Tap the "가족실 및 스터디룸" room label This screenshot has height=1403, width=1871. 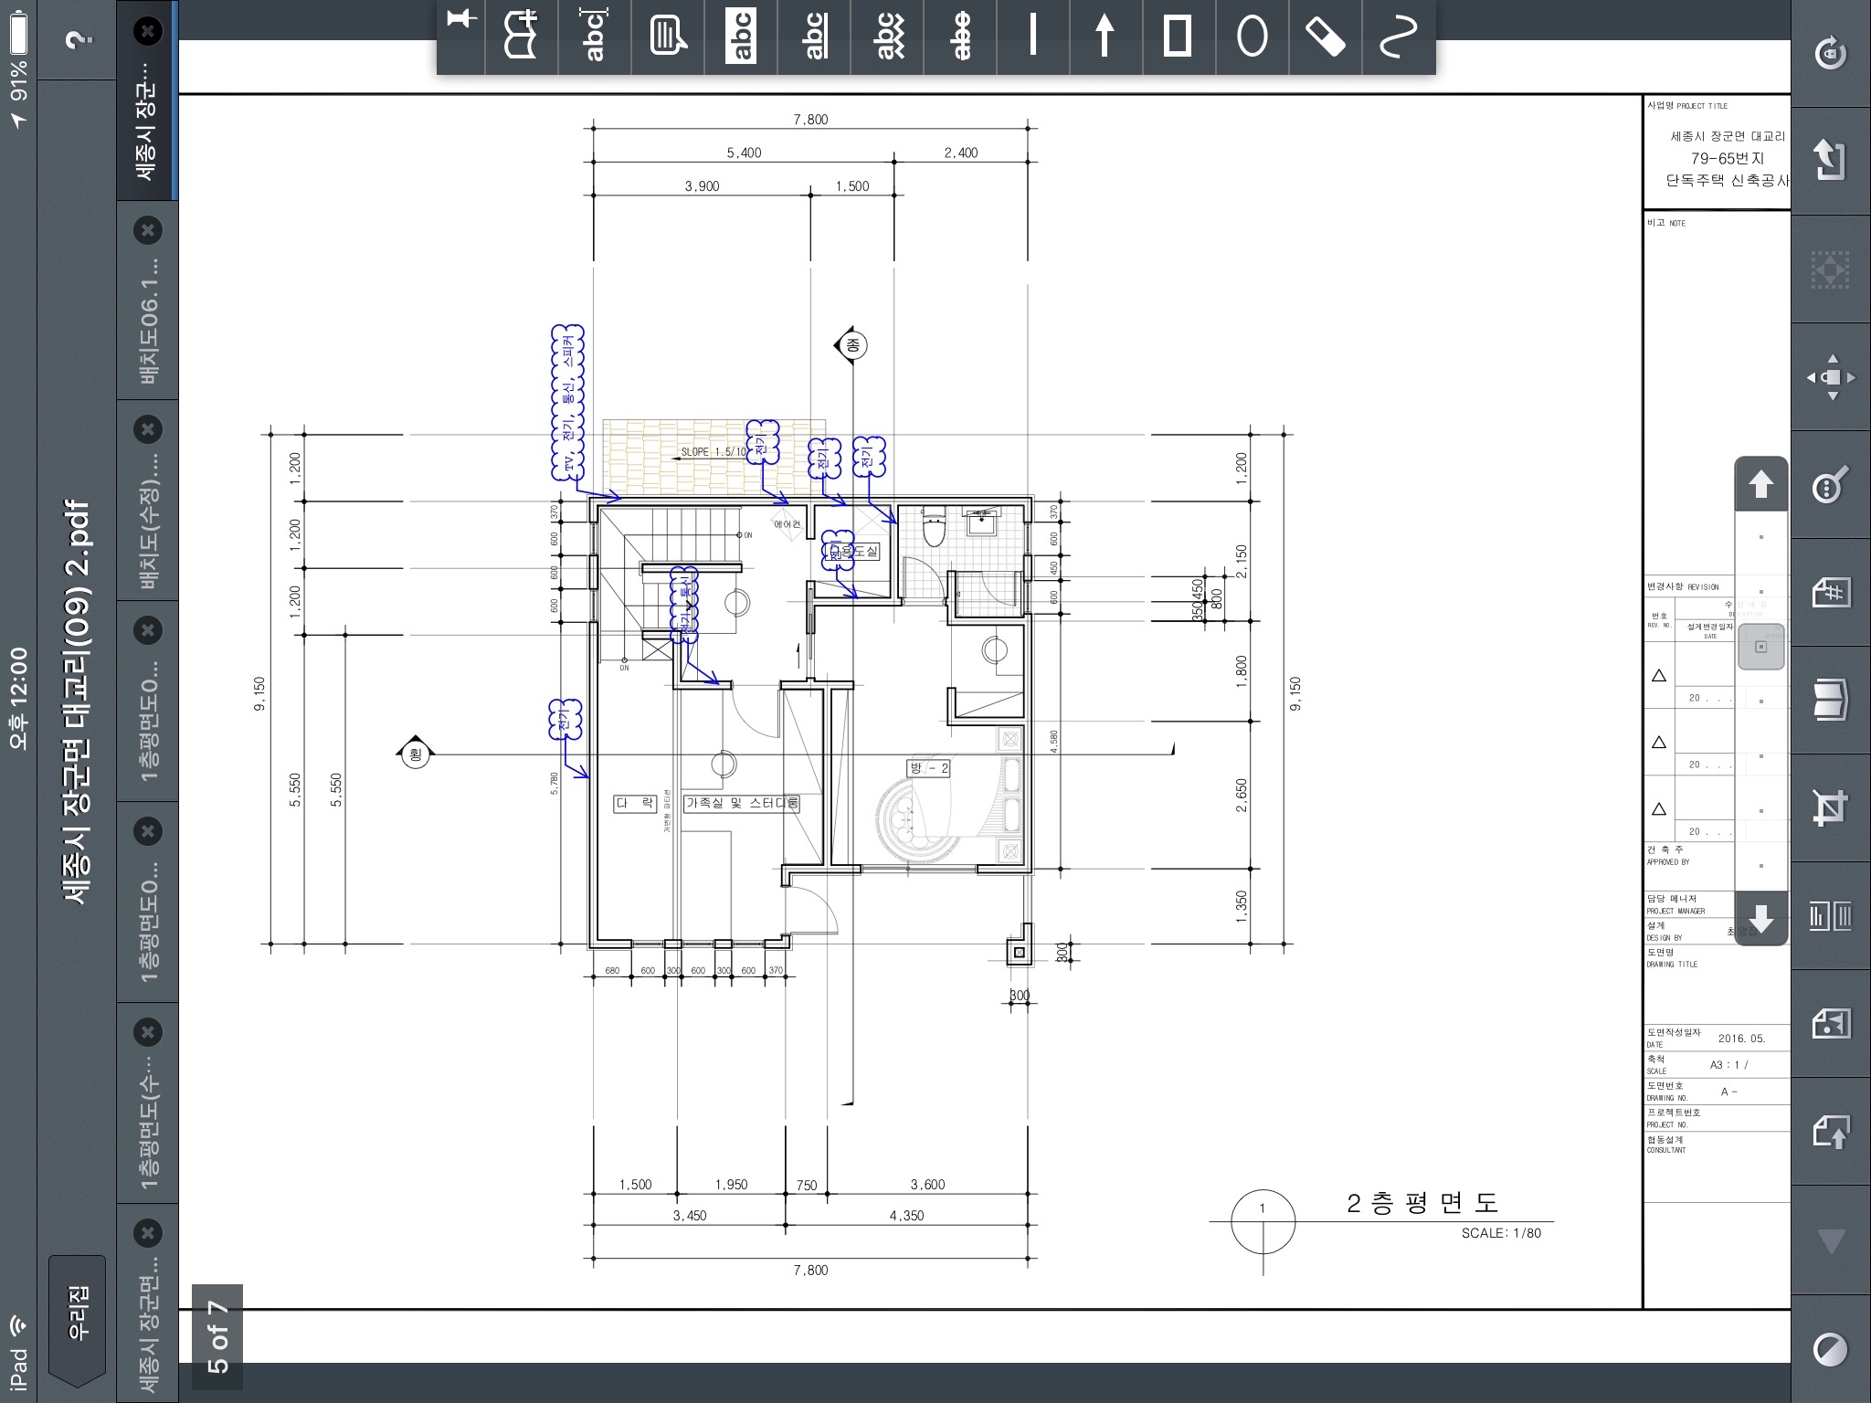click(742, 803)
